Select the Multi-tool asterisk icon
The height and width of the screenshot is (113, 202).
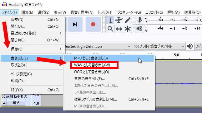127,29
